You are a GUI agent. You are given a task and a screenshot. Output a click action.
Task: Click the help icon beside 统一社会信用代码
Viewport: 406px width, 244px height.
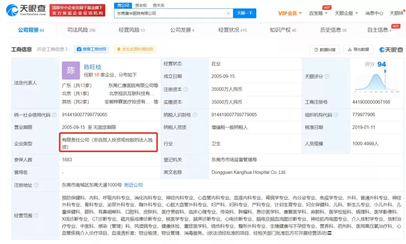[x=55, y=115]
